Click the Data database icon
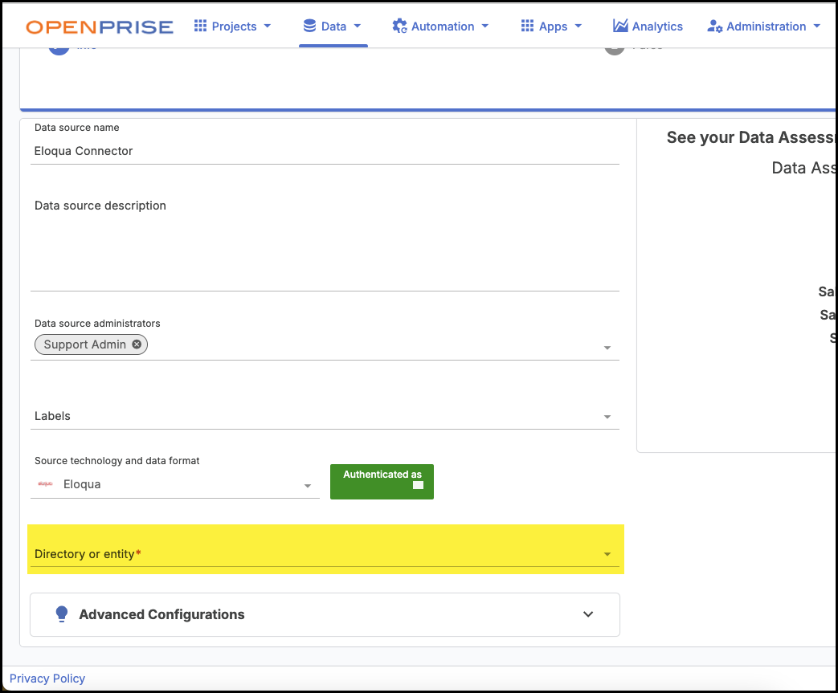 click(x=309, y=26)
